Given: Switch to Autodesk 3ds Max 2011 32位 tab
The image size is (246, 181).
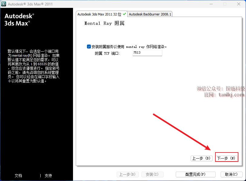Looking at the screenshot, I should tap(101, 14).
